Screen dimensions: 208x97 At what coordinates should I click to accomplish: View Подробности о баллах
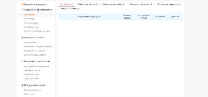coord(35,51)
